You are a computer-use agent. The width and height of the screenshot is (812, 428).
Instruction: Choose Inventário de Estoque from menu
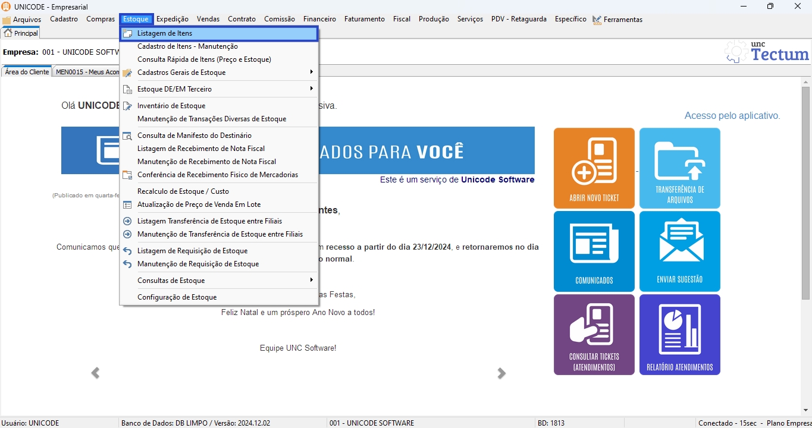(171, 106)
